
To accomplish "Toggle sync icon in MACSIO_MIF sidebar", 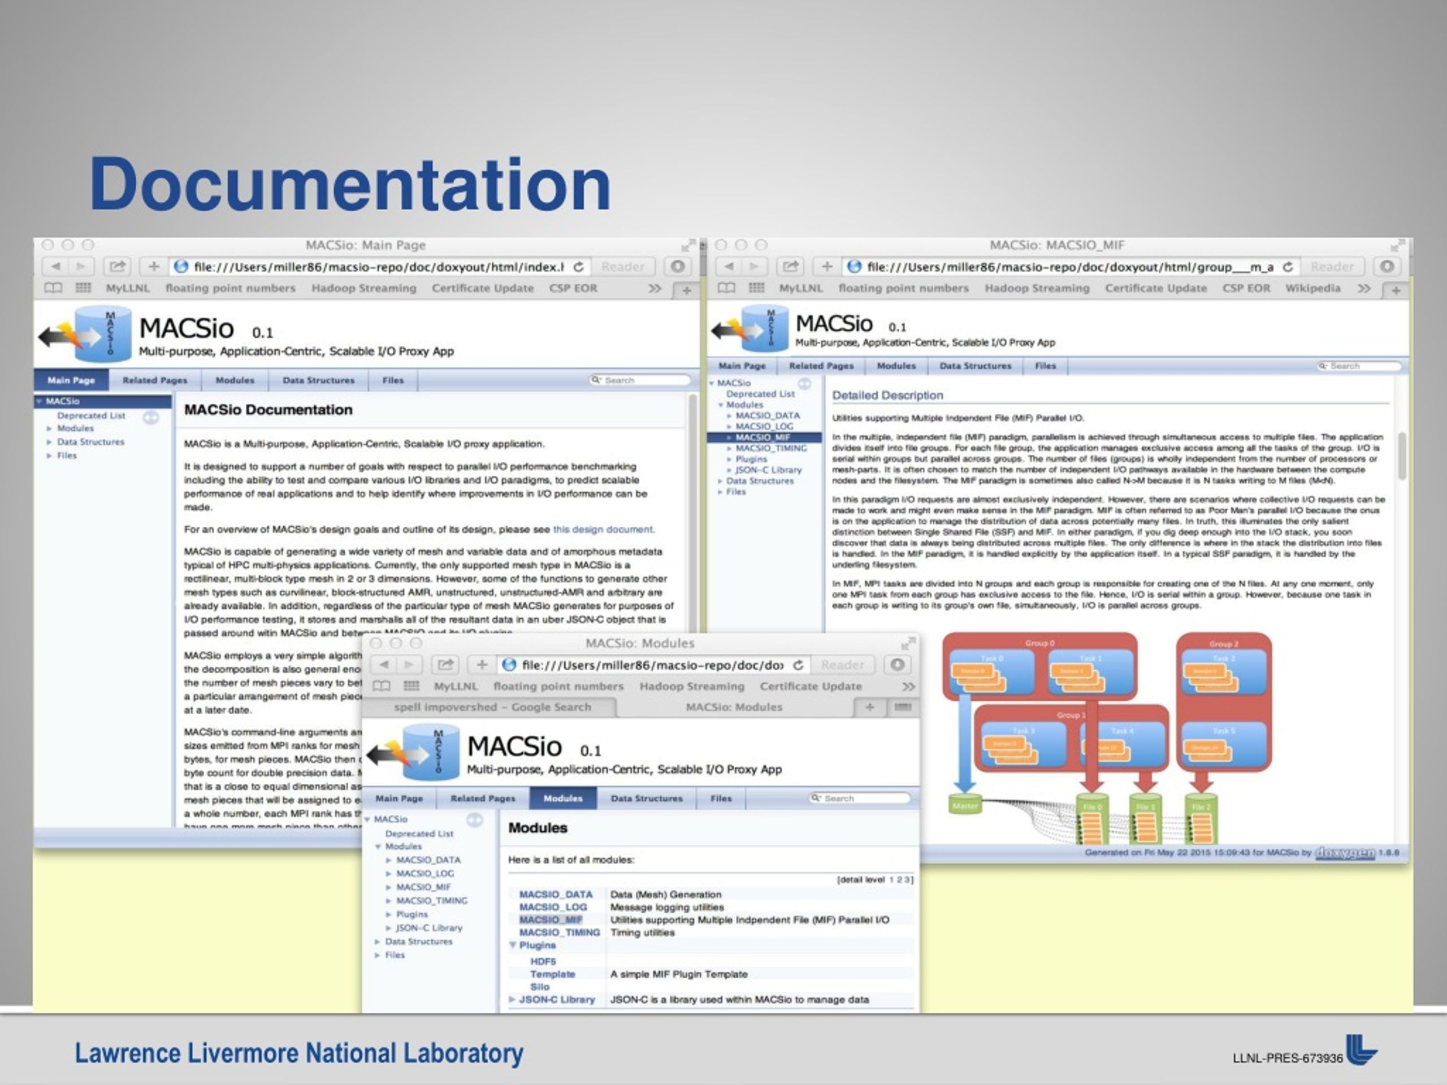I will 805,384.
